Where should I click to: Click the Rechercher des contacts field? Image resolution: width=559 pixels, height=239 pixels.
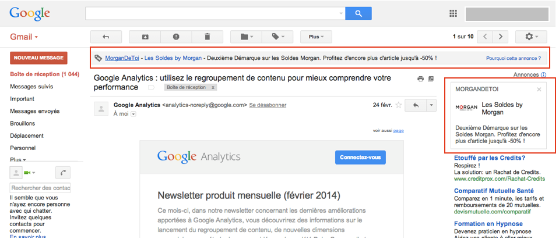coord(40,188)
